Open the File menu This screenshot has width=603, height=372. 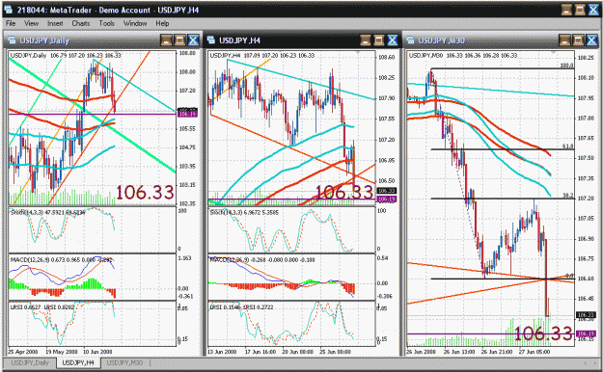[11, 23]
